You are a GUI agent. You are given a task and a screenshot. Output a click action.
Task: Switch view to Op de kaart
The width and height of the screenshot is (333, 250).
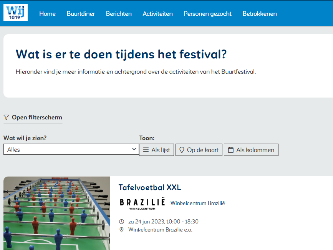(199, 150)
